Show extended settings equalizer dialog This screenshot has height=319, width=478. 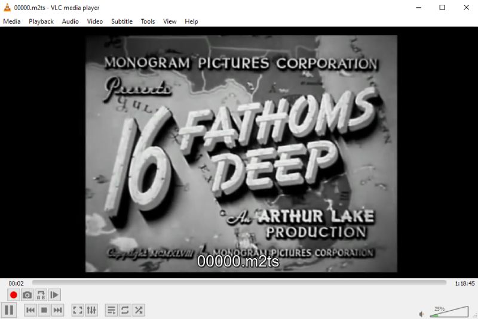click(91, 310)
